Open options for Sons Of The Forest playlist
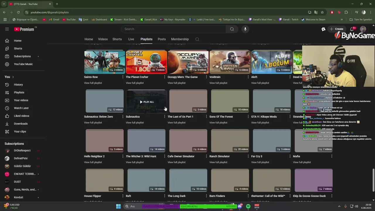The height and width of the screenshot is (211, 375). click(248, 117)
